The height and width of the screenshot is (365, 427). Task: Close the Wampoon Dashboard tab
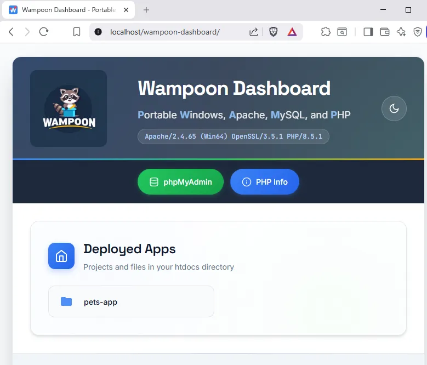click(126, 10)
